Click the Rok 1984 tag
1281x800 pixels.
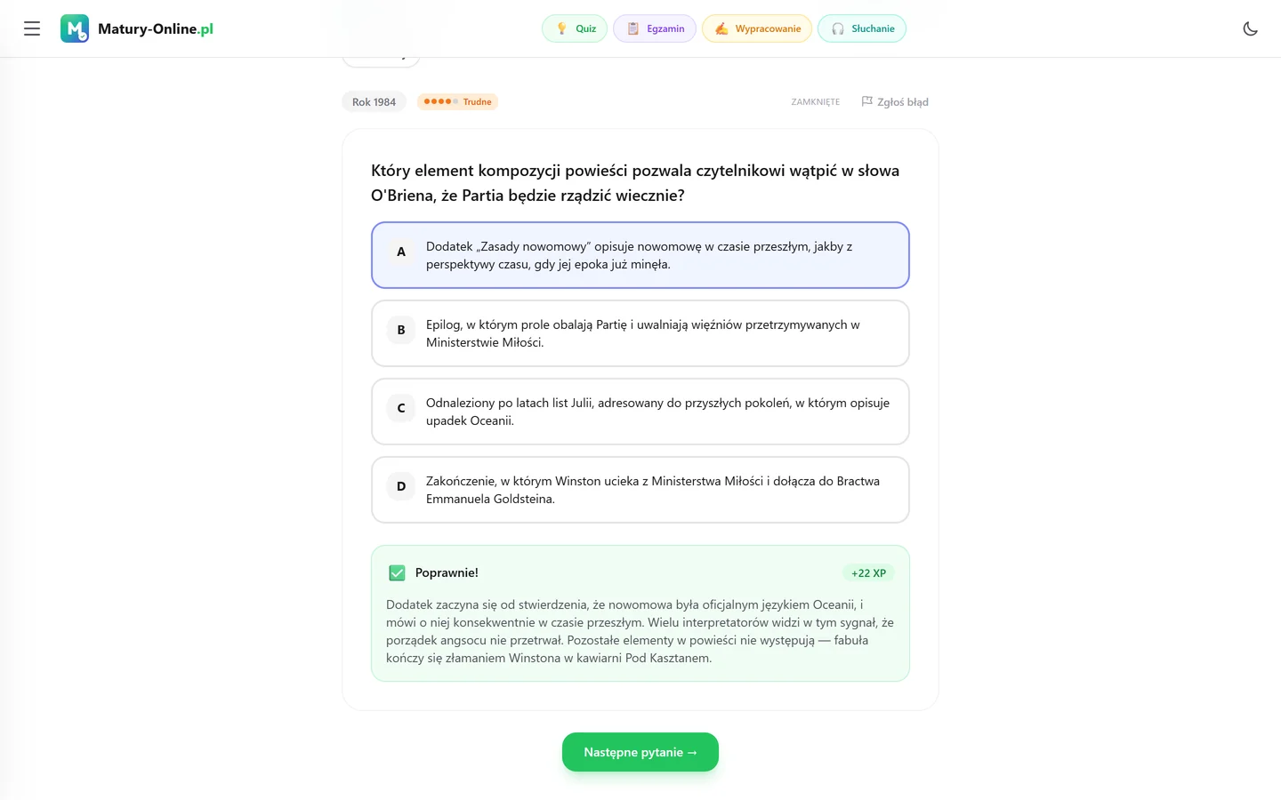[x=374, y=101]
